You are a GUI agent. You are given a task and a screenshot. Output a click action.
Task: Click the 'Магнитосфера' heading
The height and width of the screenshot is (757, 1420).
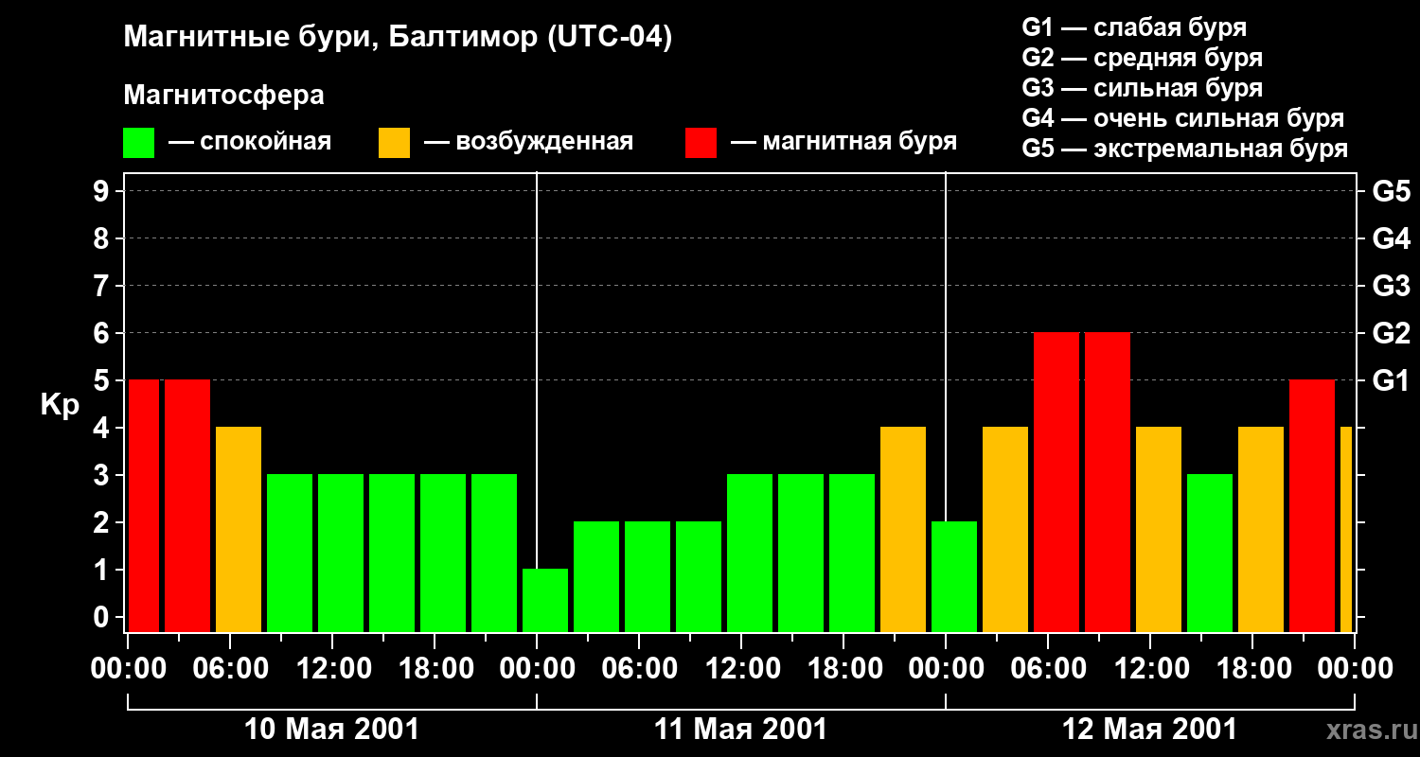pos(223,96)
